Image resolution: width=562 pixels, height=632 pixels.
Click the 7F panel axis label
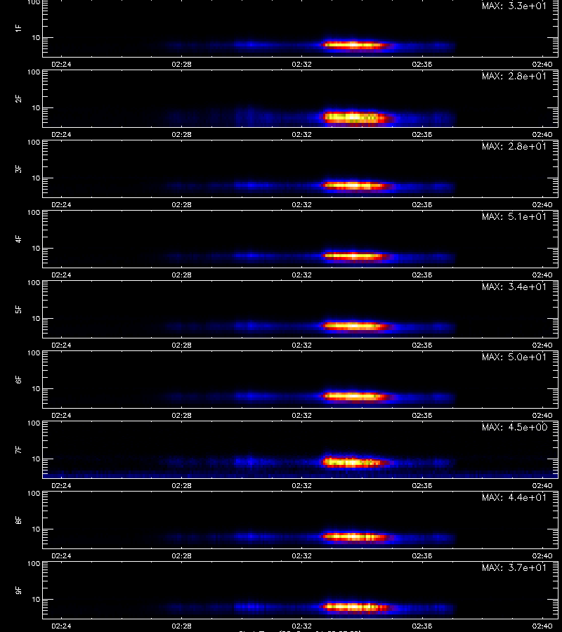(18, 450)
